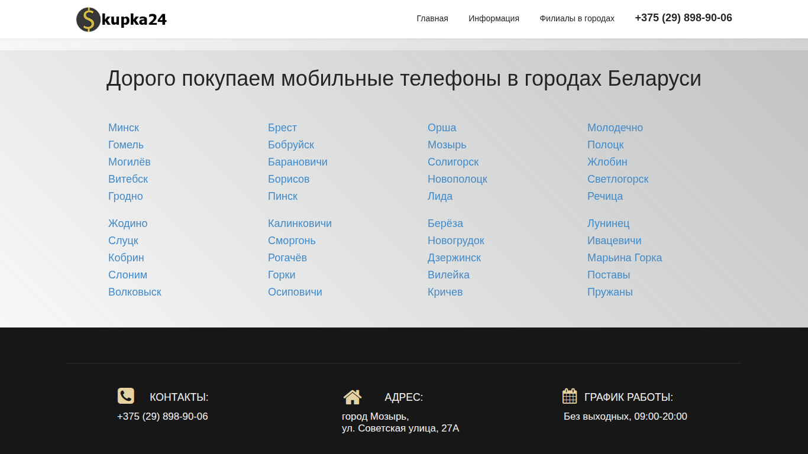Choose the Пружаны link
Screen dimensions: 808x454
coord(610,292)
